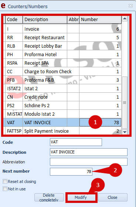The image size is (136, 207).
Task: Click number cell 3 in Proforma F&B row
Action: 100,80
